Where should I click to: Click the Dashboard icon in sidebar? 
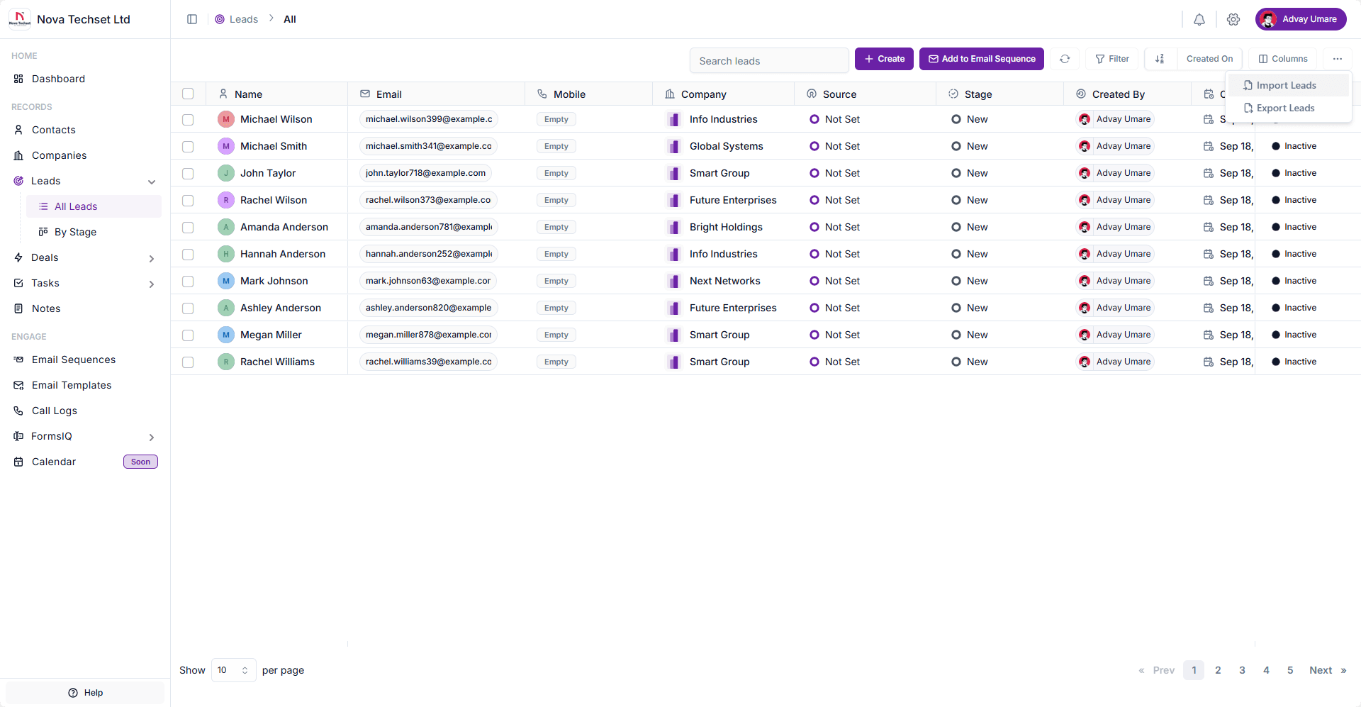(x=19, y=79)
